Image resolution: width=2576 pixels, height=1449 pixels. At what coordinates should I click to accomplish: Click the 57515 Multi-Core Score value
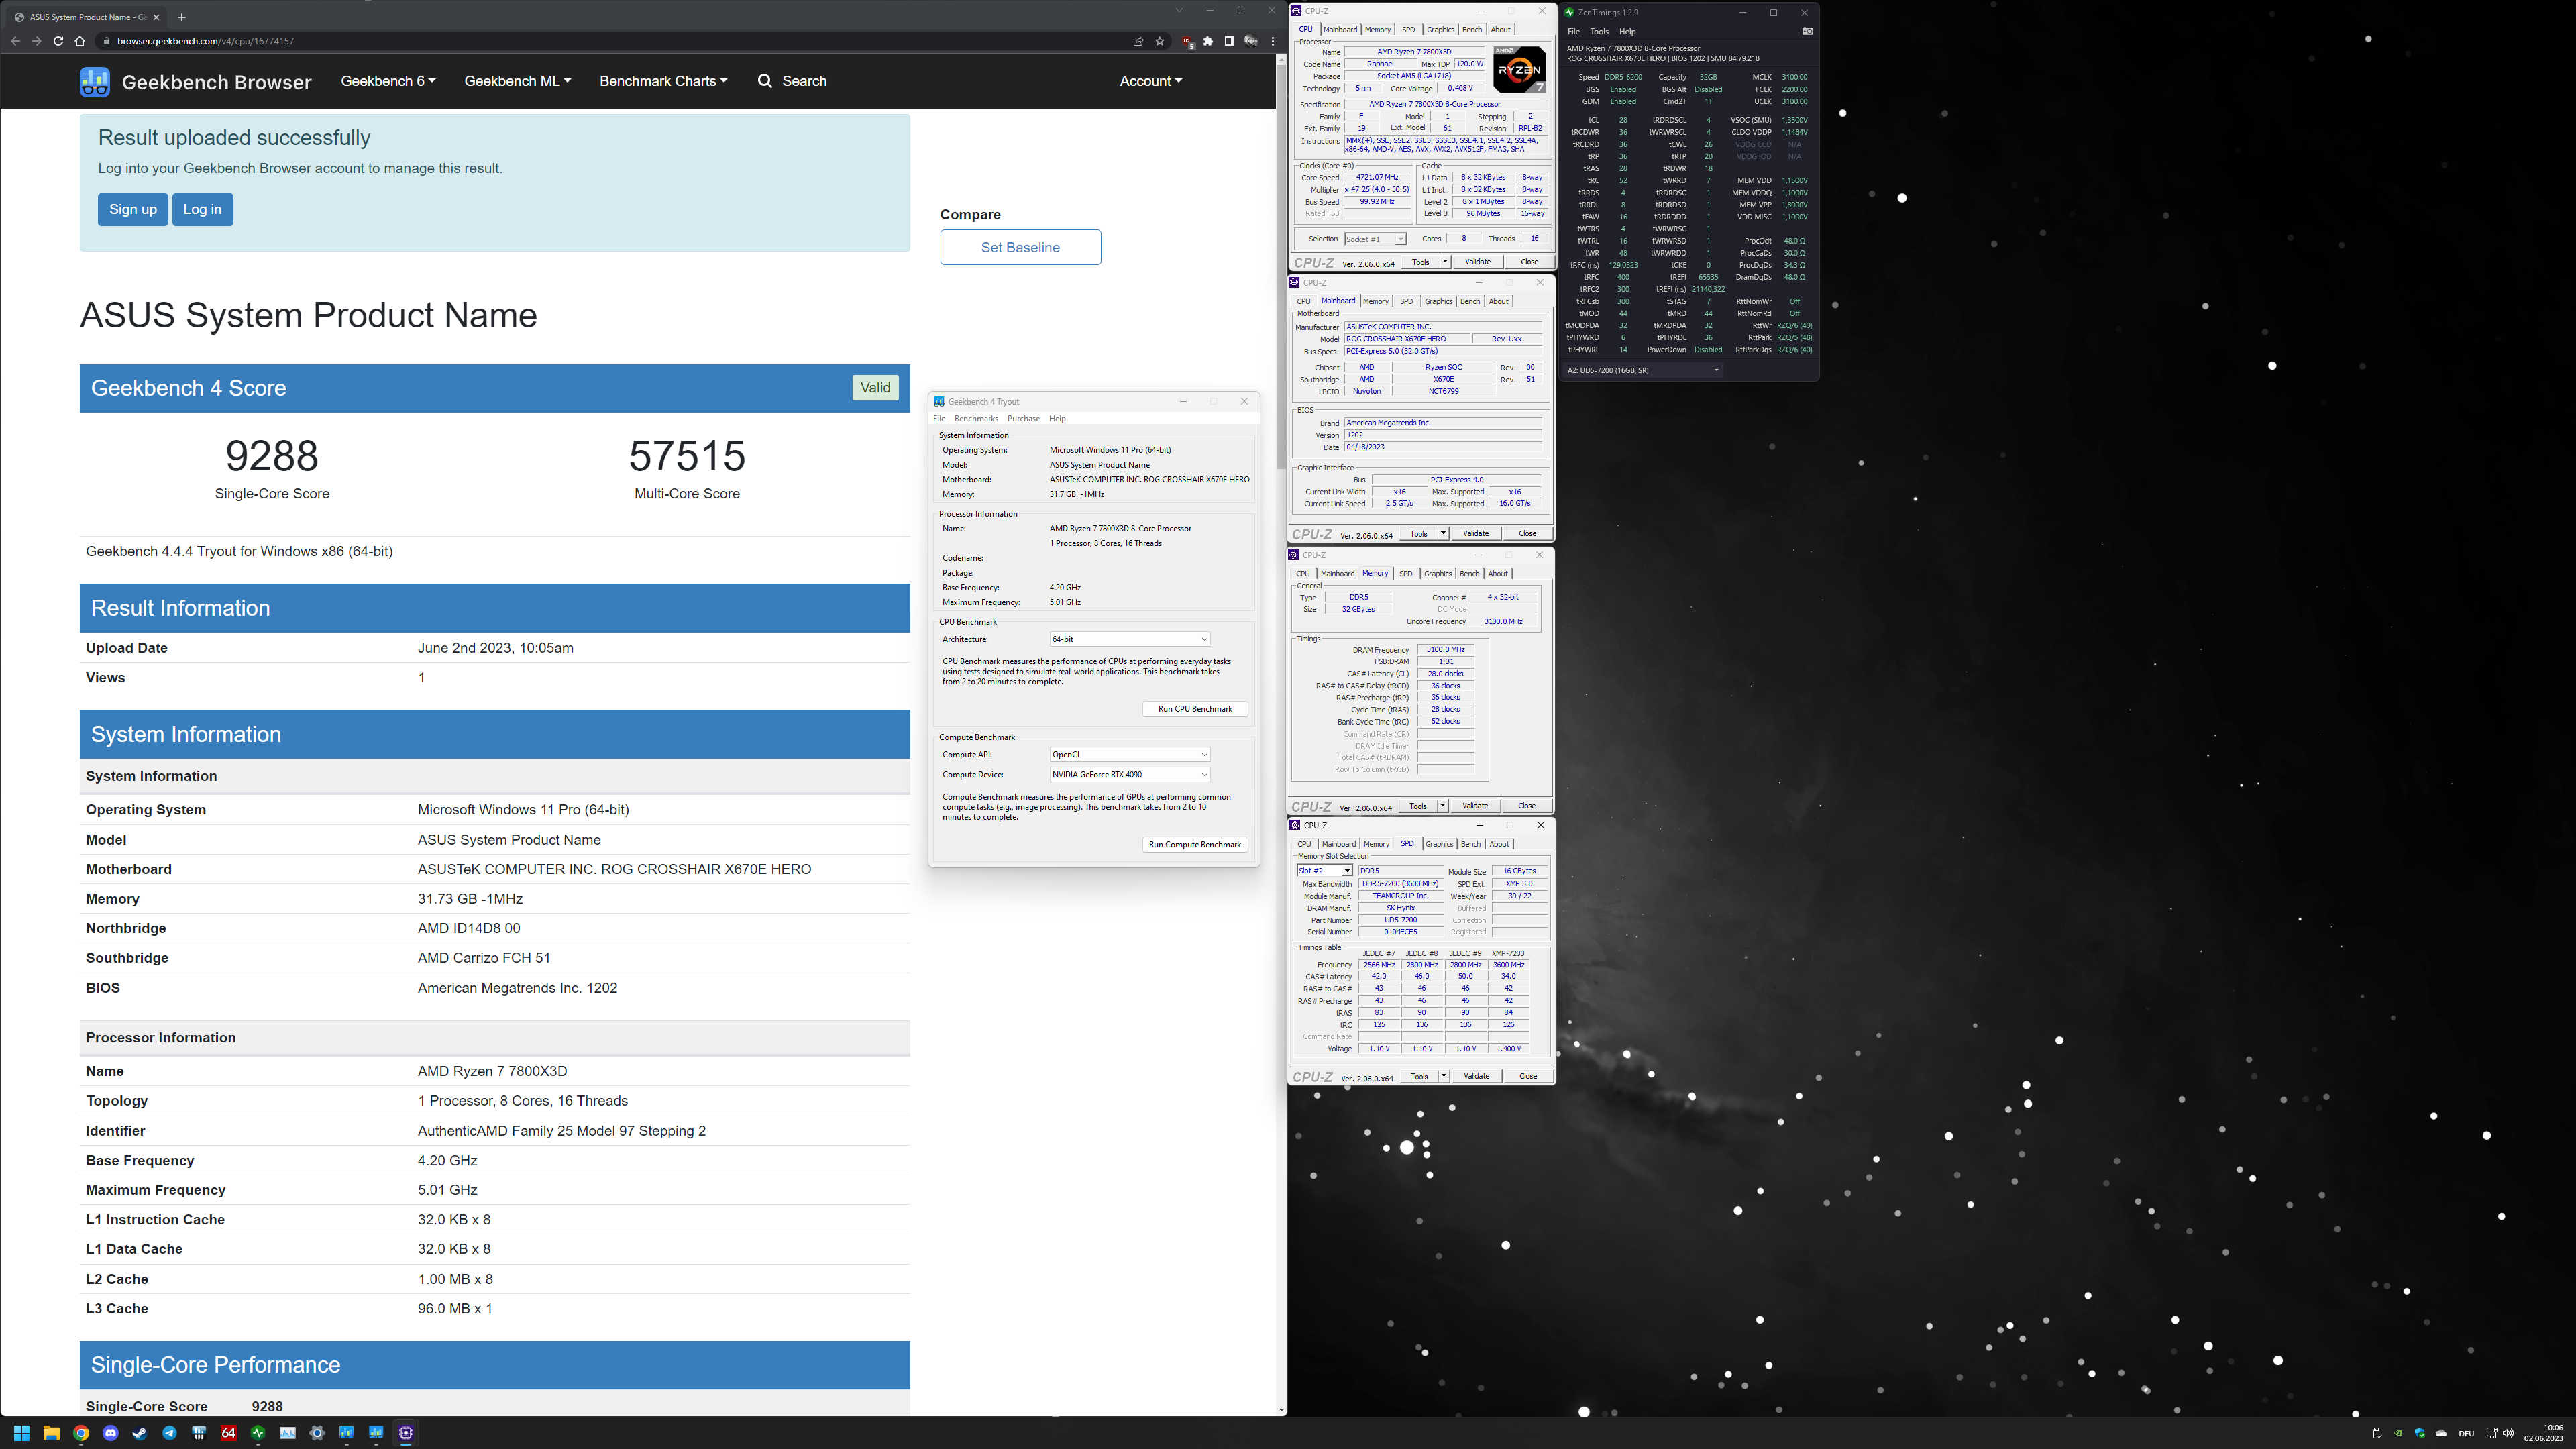tap(687, 456)
